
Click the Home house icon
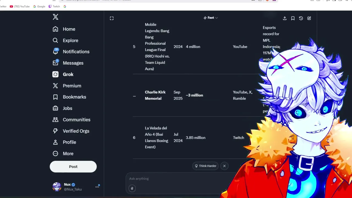(56, 29)
